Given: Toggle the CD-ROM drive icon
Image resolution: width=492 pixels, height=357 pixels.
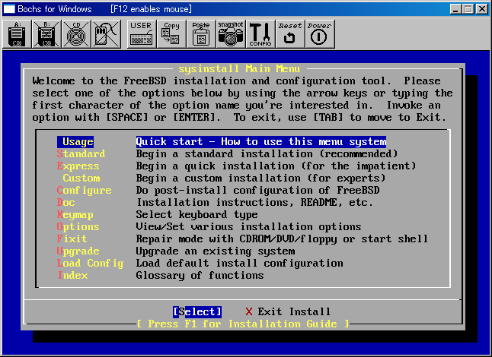Looking at the screenshot, I should pos(76,34).
